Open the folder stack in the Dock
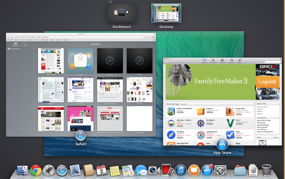Viewport: 285px width, 179px height. [x=240, y=170]
